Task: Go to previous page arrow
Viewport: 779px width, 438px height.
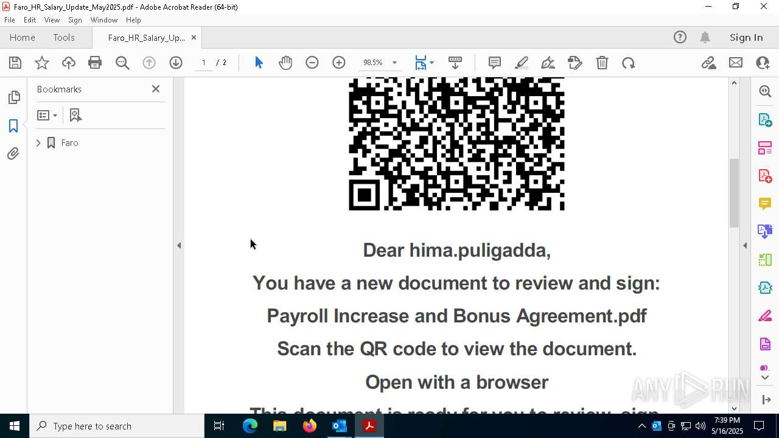Action: pyautogui.click(x=149, y=63)
